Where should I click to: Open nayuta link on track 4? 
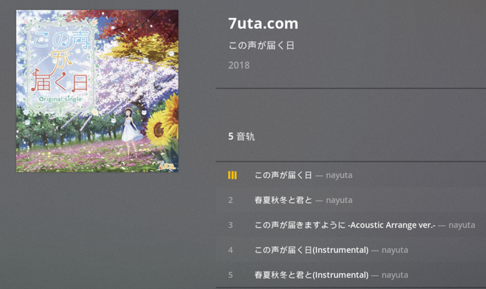395,250
